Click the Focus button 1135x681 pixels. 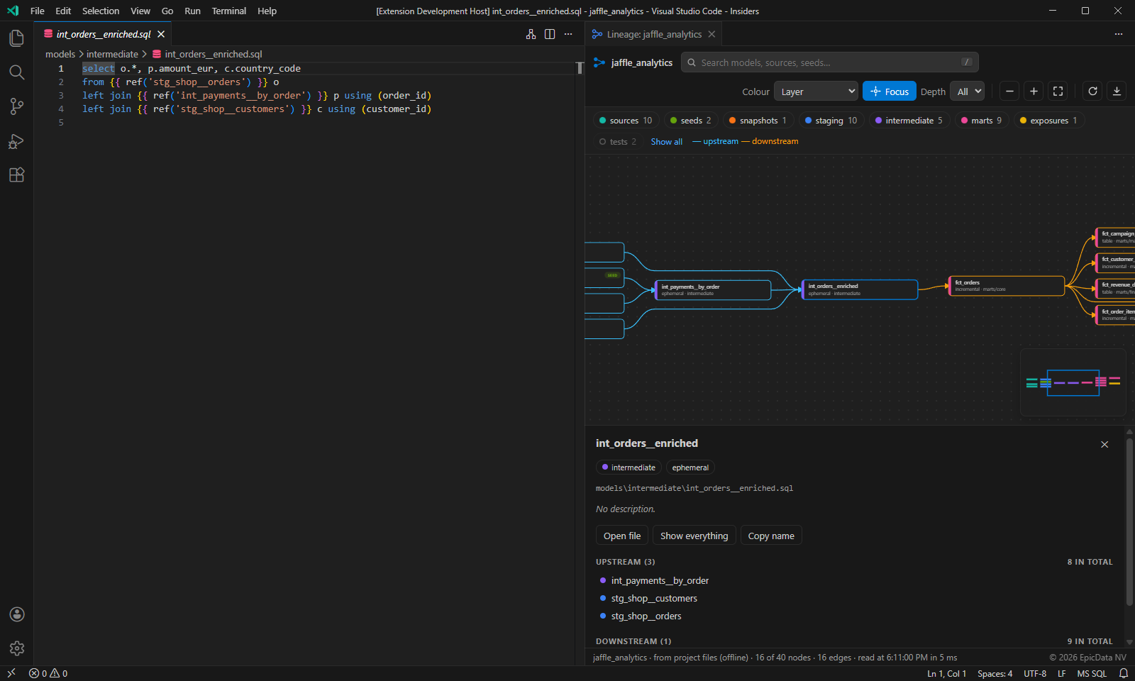[889, 92]
